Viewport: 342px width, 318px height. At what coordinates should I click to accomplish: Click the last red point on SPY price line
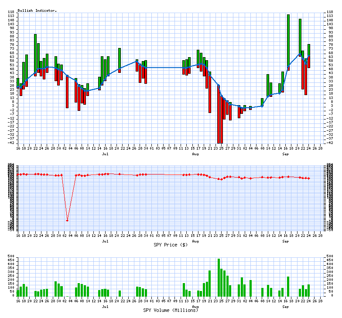click(x=309, y=178)
